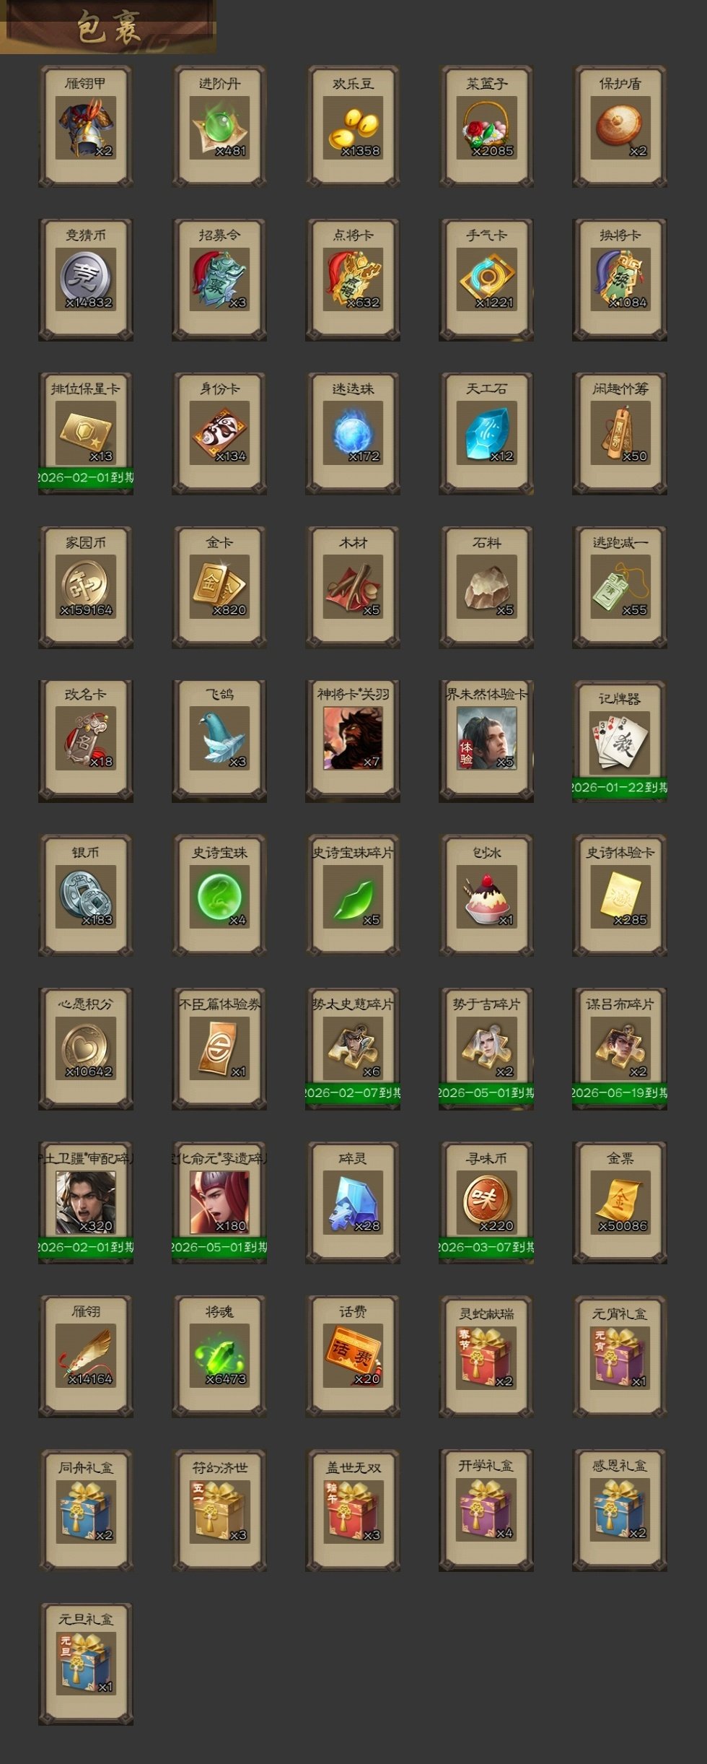Viewport: 707px width, 1764px height.
Task: Open the 招募令 recruitment token
Action: tap(219, 279)
